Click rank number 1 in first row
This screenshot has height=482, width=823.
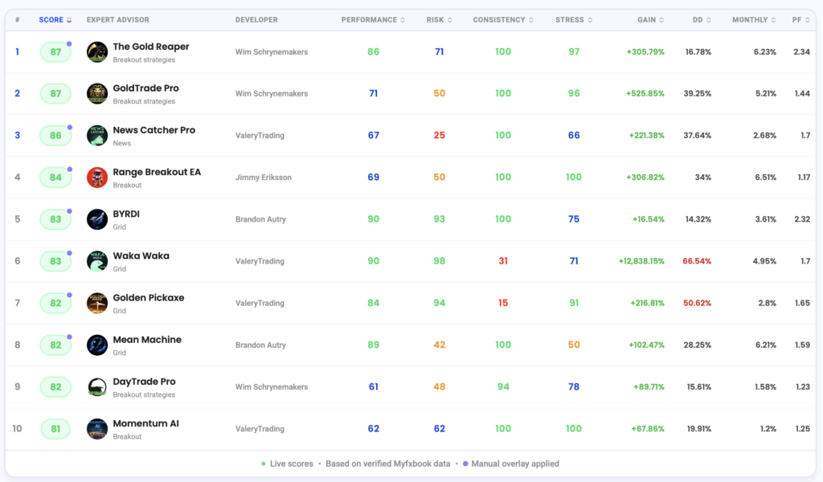[18, 52]
